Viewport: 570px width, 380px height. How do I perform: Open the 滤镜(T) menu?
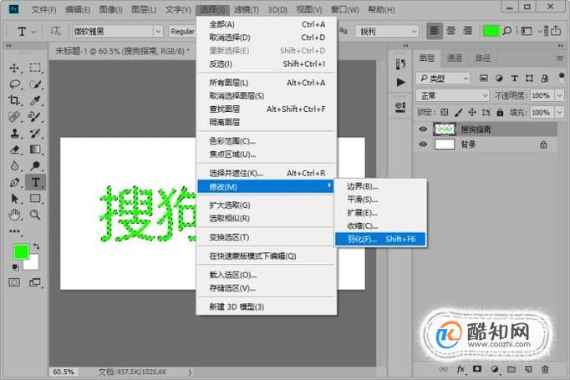[x=247, y=9]
